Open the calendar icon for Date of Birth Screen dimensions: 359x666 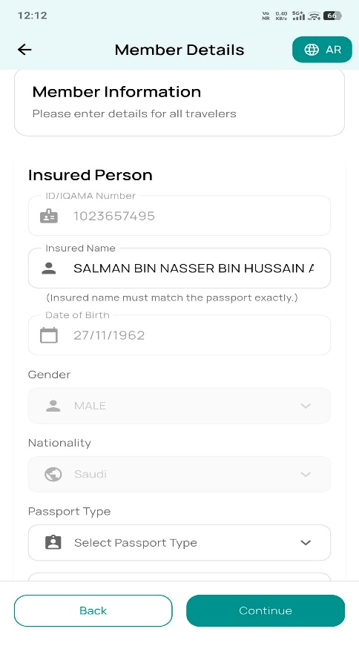49,335
